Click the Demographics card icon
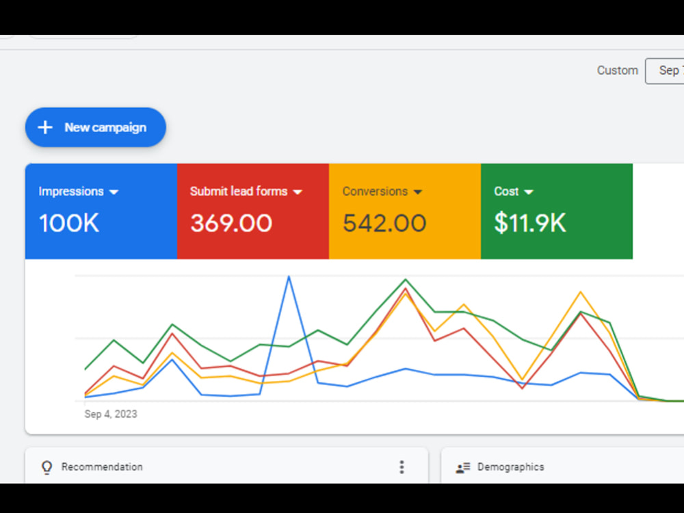 tap(463, 468)
